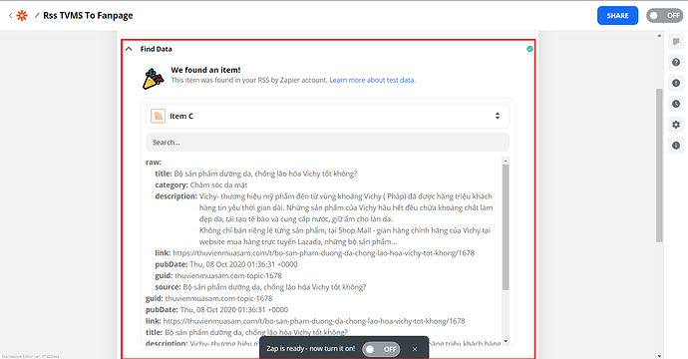Click the main page scrollbar thumb
Viewport: 688px width, 359px height.
click(x=659, y=166)
